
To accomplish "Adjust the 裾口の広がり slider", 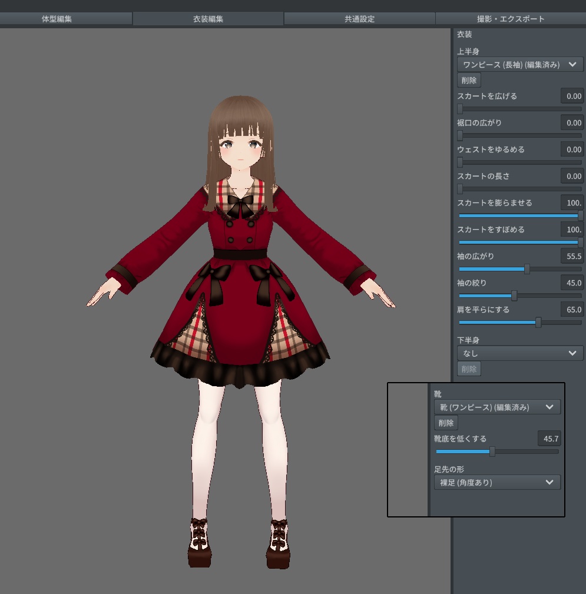I will (x=460, y=135).
